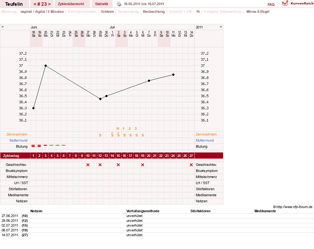
Task: Click the note row dated 27.06.2011
Action: [x=157, y=216]
